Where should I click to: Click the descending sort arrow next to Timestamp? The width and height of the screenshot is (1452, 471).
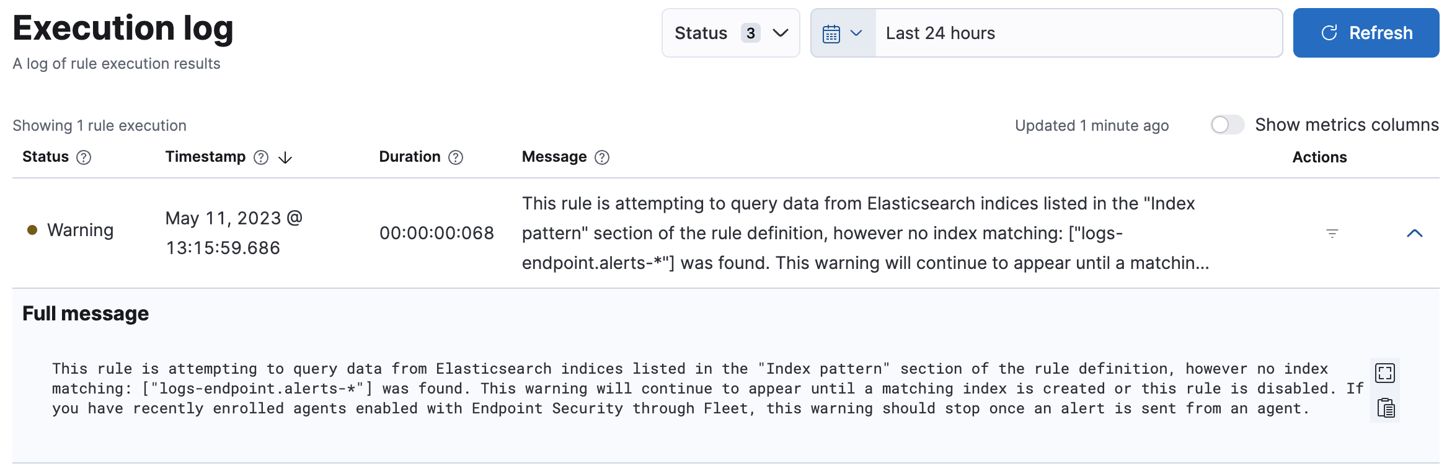(285, 158)
